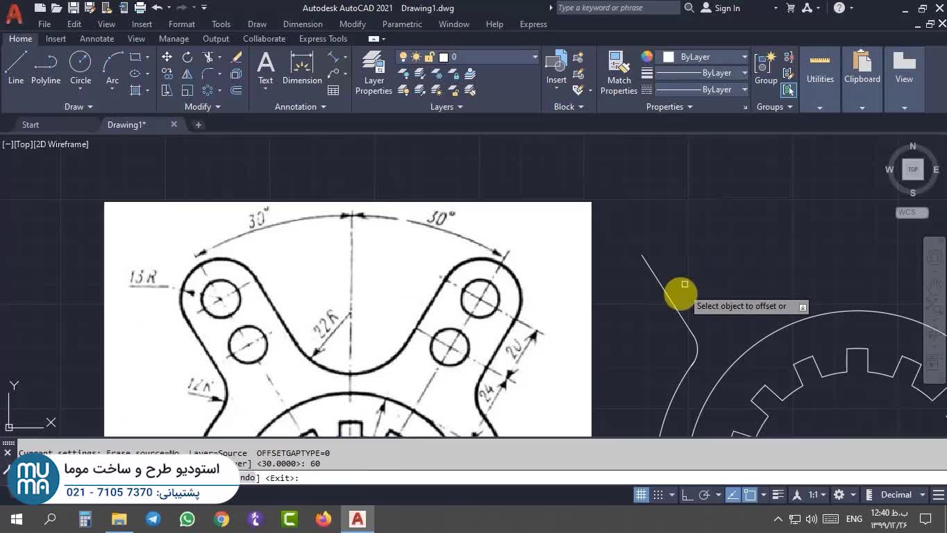Image resolution: width=947 pixels, height=533 pixels.
Task: Activate the Rotate tool
Action: coord(187,57)
